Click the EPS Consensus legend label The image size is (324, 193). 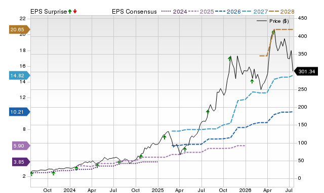click(x=134, y=12)
